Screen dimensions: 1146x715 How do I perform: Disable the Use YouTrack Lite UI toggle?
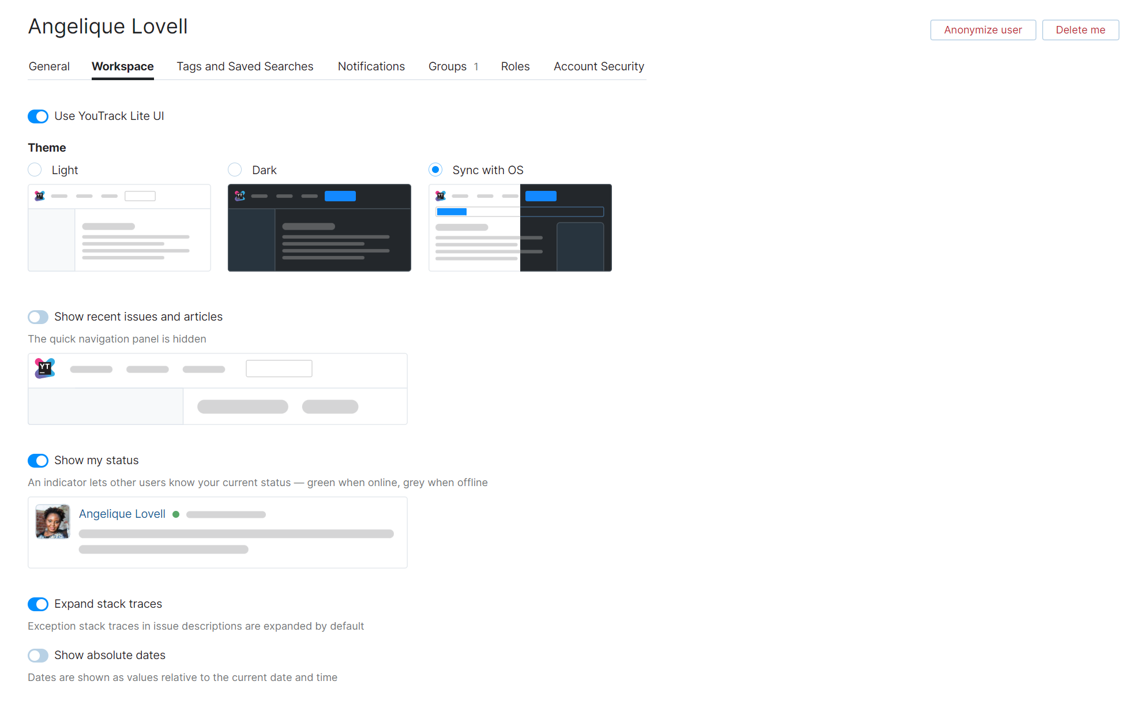tap(37, 116)
